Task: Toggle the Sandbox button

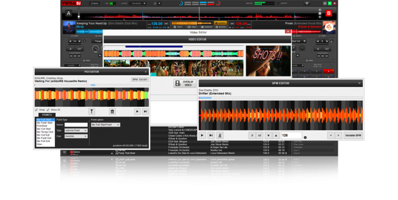Action: pos(220,23)
